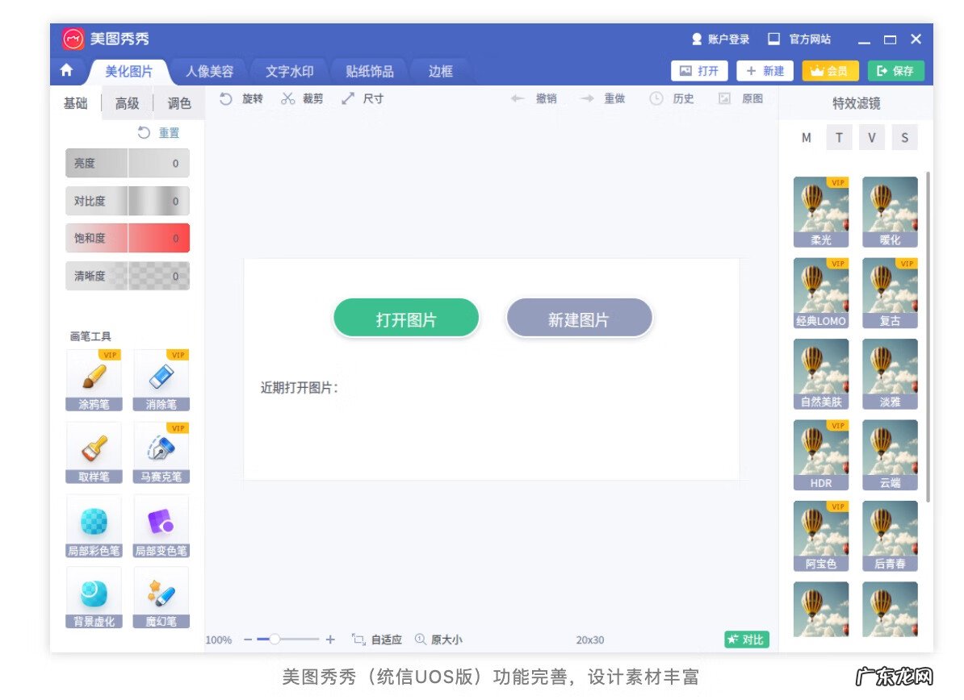
Task: Open the 文字水印 tab
Action: 288,71
